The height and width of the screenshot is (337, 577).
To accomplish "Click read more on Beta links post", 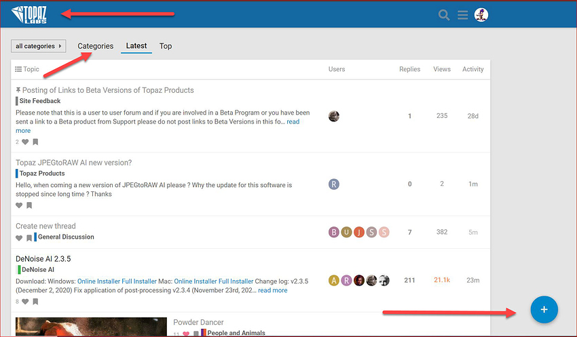I will 293,121.
